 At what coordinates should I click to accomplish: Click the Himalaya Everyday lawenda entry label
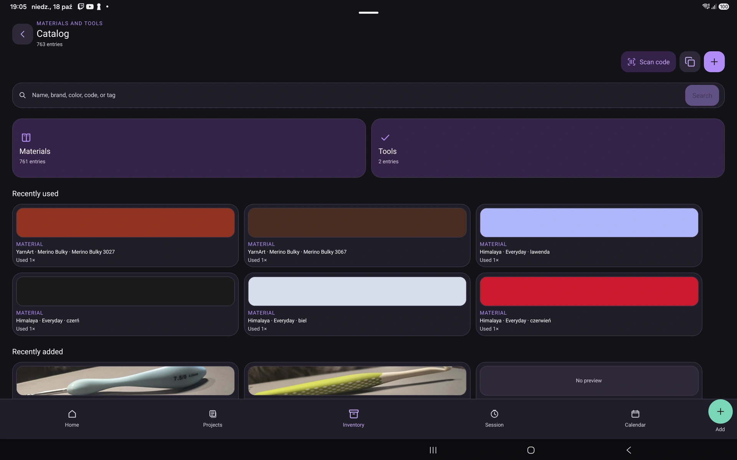click(514, 252)
